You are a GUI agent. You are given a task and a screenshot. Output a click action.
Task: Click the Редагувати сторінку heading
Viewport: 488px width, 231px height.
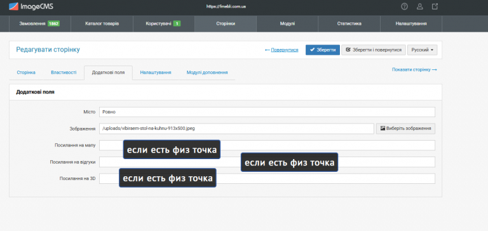tap(48, 50)
